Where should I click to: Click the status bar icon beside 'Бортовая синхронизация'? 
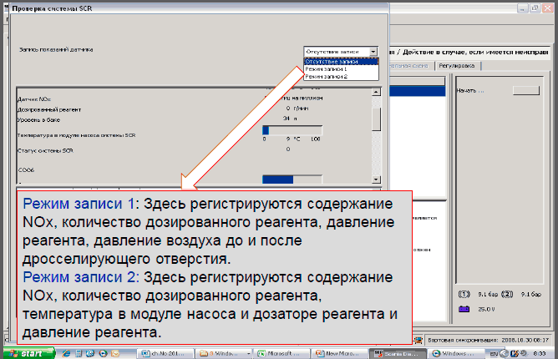[419, 341]
